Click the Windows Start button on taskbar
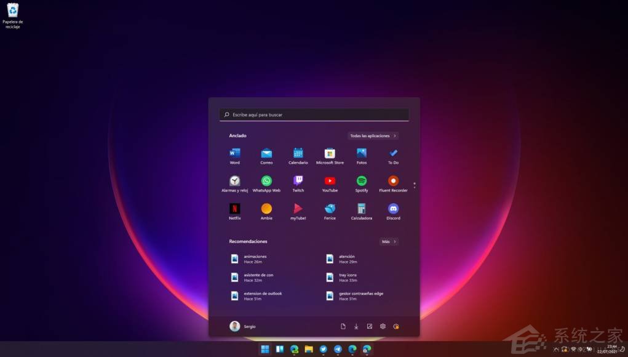The image size is (628, 357). click(264, 350)
